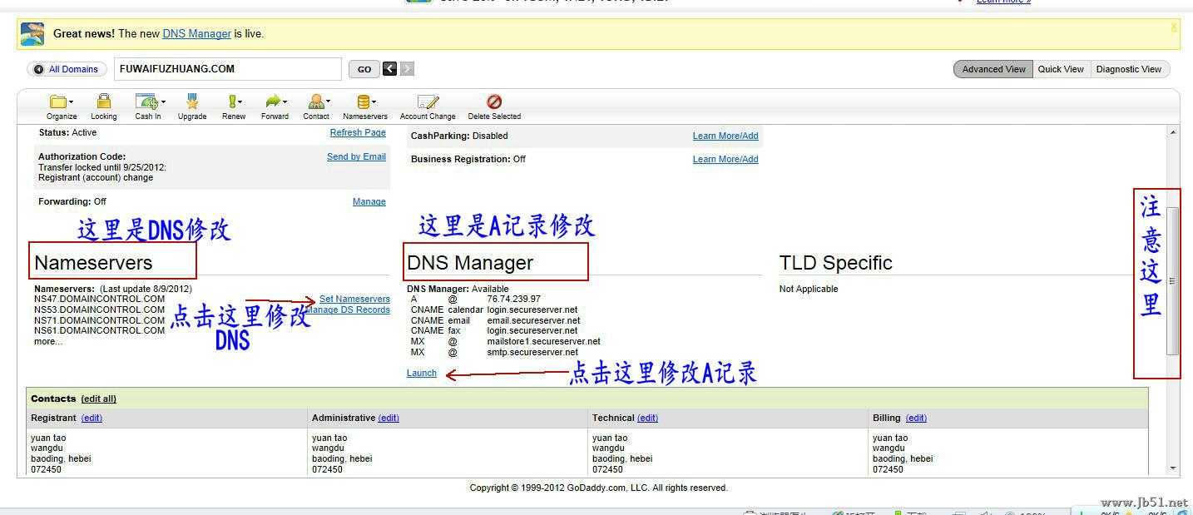The width and height of the screenshot is (1193, 515).
Task: Select the Upgrade medal icon
Action: click(x=192, y=102)
